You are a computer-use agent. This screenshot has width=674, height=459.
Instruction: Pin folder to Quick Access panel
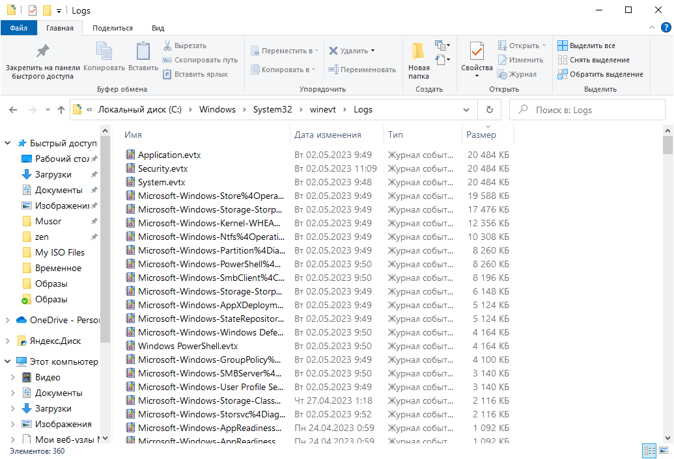pos(42,61)
